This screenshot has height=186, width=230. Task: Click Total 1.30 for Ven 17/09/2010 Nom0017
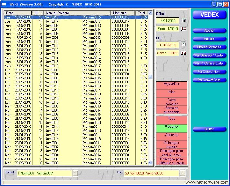tap(144, 66)
